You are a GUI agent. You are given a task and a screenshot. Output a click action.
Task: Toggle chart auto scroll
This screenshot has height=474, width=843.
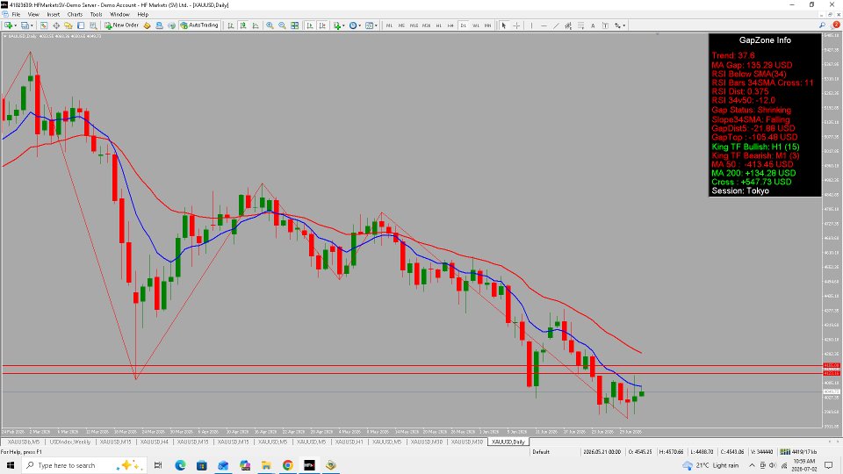pyautogui.click(x=310, y=25)
